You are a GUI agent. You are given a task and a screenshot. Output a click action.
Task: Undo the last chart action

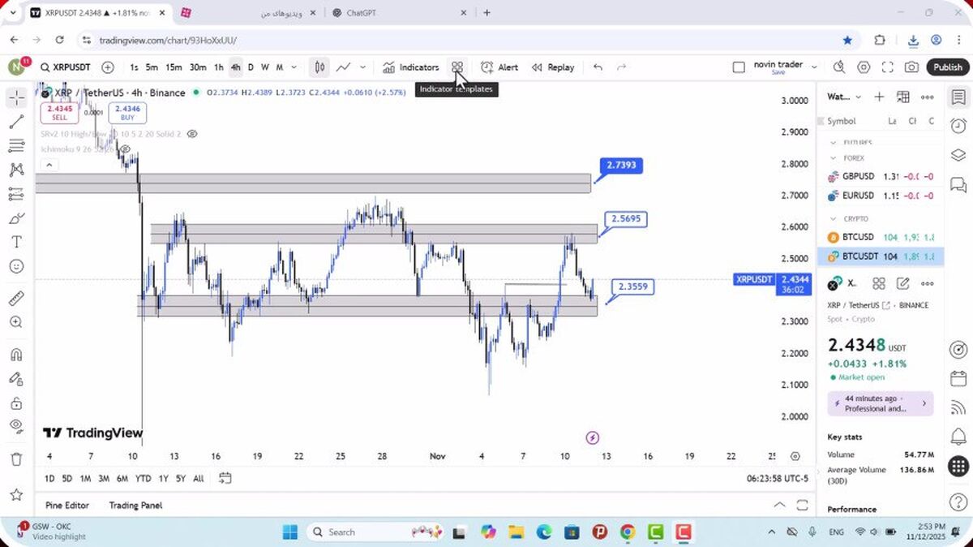pos(598,67)
